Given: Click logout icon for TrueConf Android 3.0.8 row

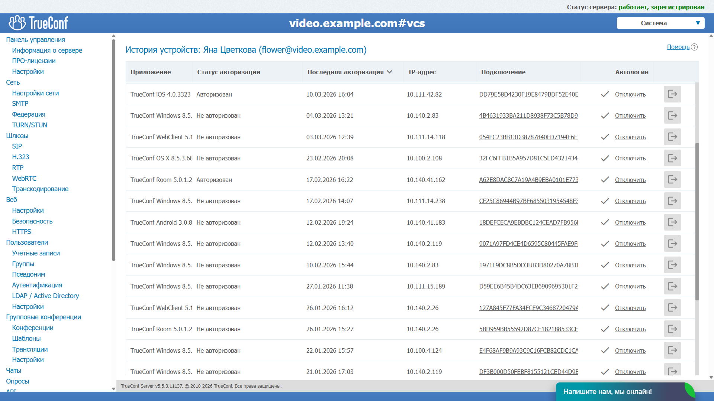Looking at the screenshot, I should tap(672, 222).
